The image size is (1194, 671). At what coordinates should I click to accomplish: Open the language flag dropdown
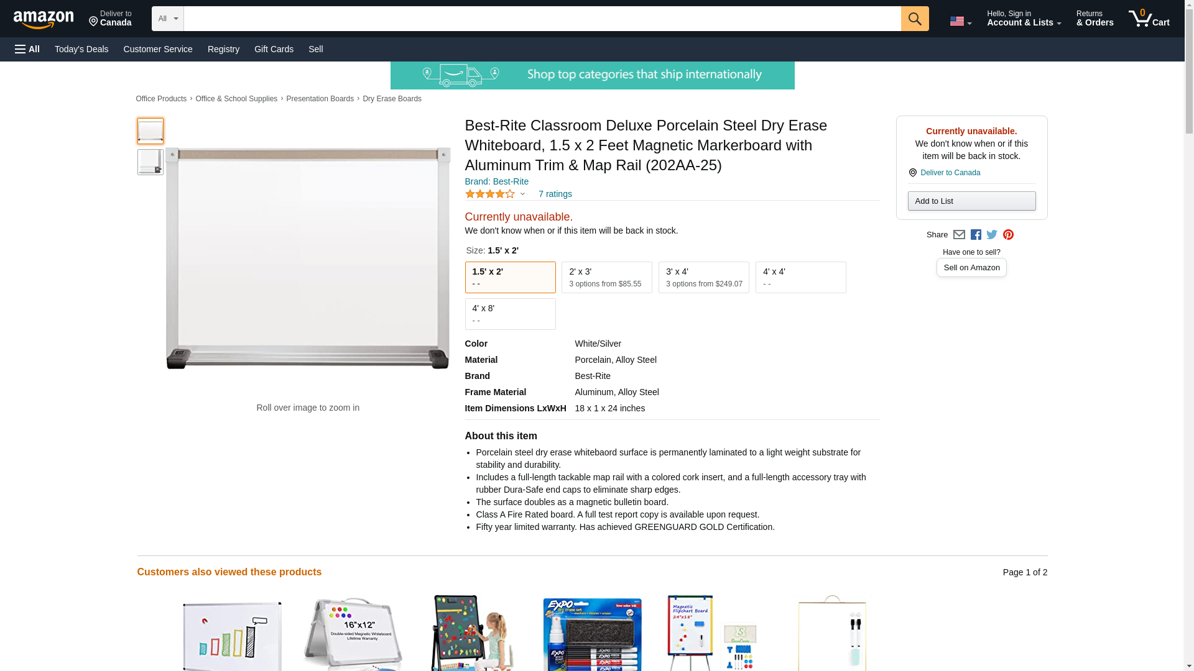pos(960,21)
